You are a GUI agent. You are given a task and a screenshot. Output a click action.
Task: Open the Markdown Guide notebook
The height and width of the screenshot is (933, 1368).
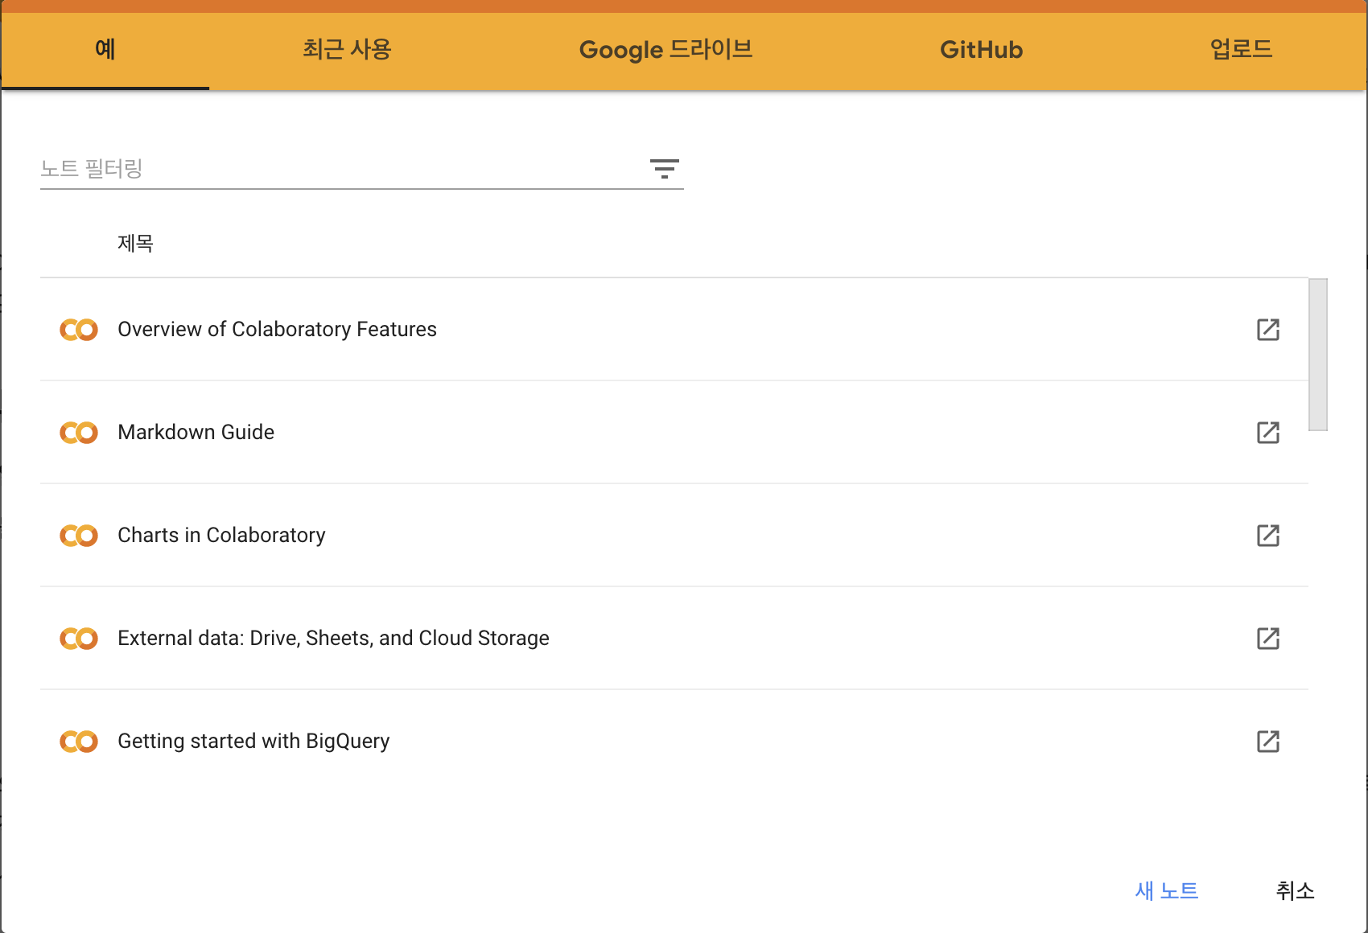(196, 432)
